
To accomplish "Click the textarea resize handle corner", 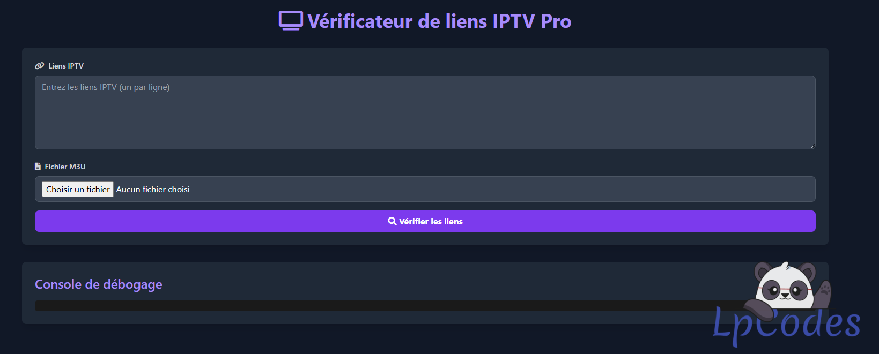I will point(811,145).
